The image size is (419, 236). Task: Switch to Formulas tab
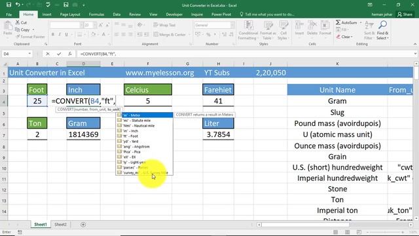96,14
